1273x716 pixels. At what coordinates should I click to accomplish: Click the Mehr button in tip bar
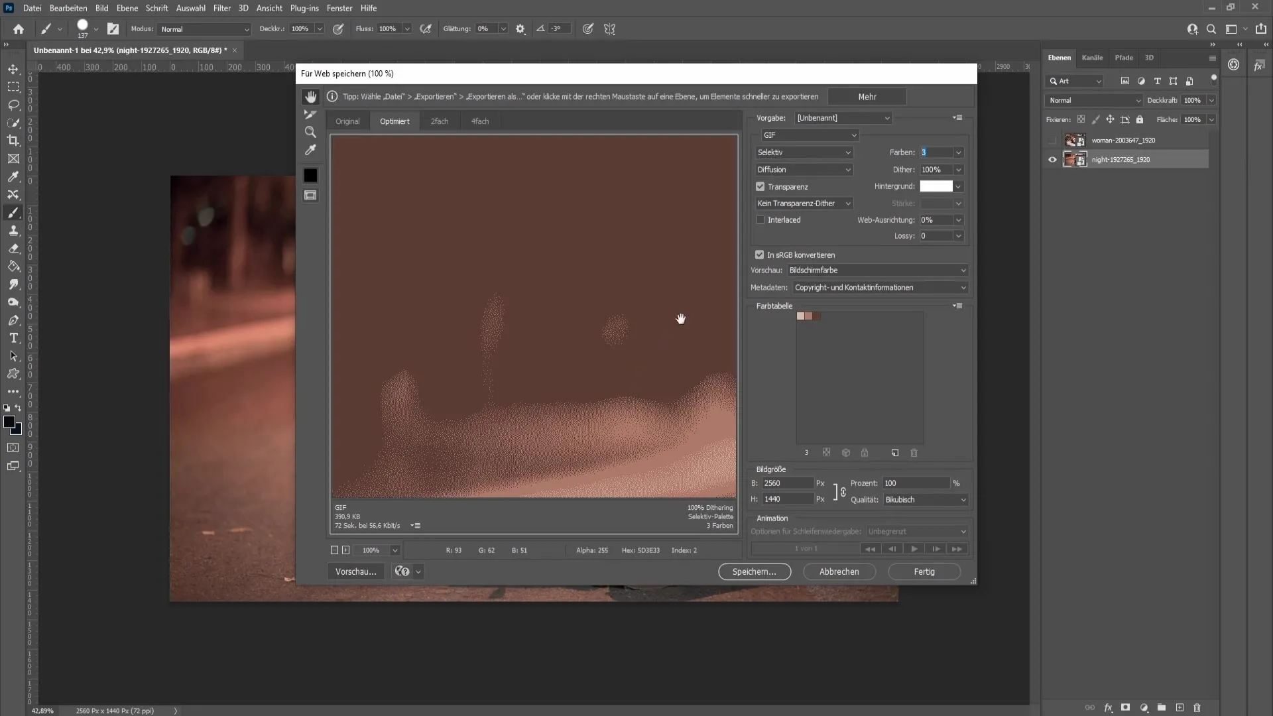coord(867,97)
